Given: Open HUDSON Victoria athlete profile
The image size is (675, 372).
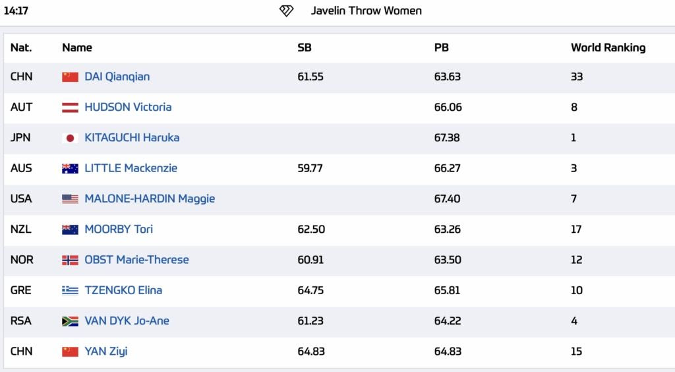Looking at the screenshot, I should coord(128,107).
